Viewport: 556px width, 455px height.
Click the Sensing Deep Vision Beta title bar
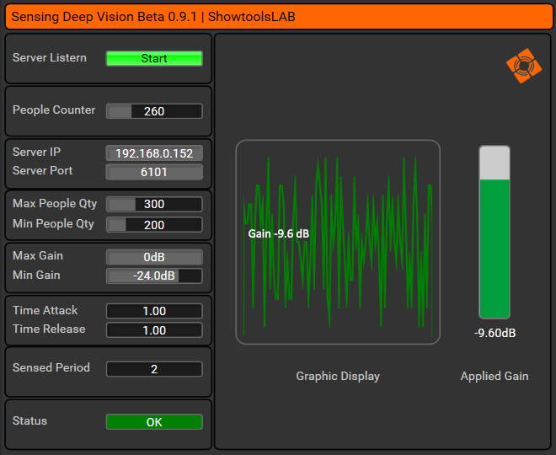coord(279,17)
